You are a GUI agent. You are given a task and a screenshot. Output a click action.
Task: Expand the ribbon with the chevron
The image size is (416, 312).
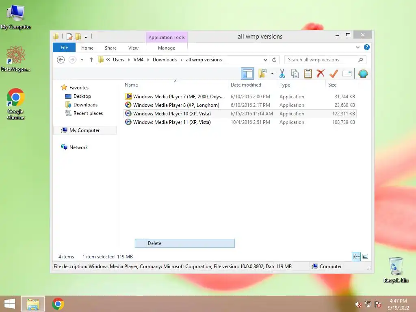point(357,47)
